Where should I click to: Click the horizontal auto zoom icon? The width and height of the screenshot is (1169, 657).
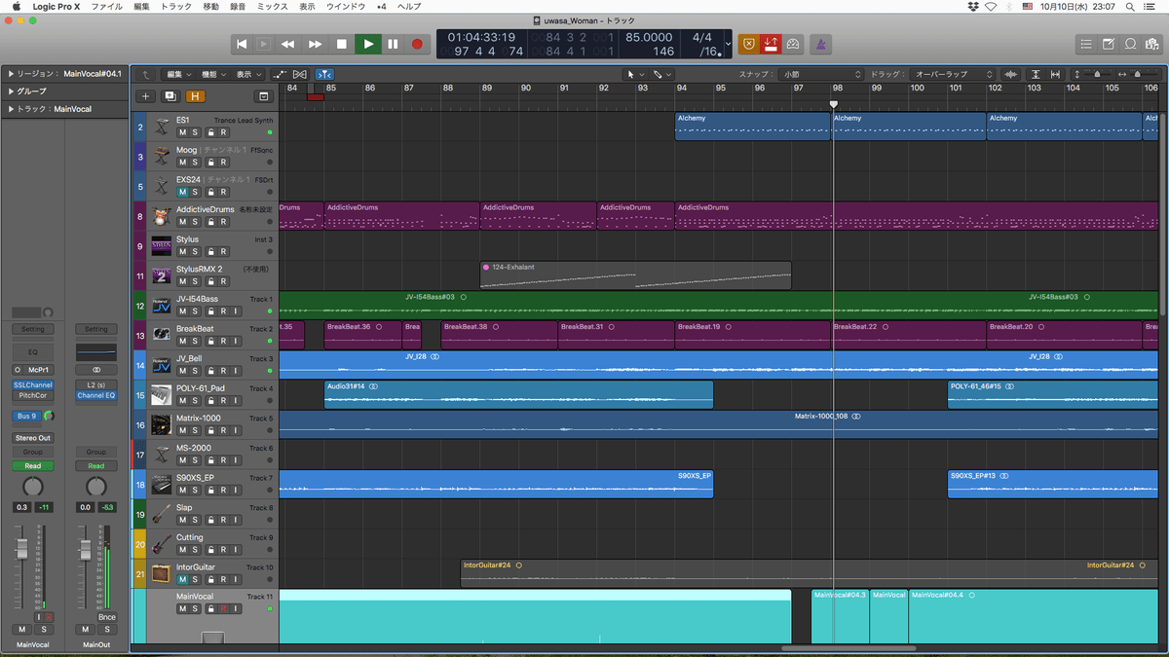coord(1055,74)
